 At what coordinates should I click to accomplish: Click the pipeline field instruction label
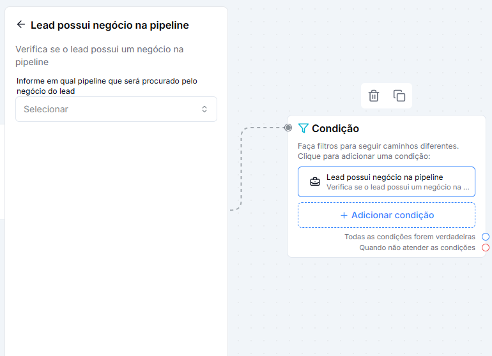107,86
